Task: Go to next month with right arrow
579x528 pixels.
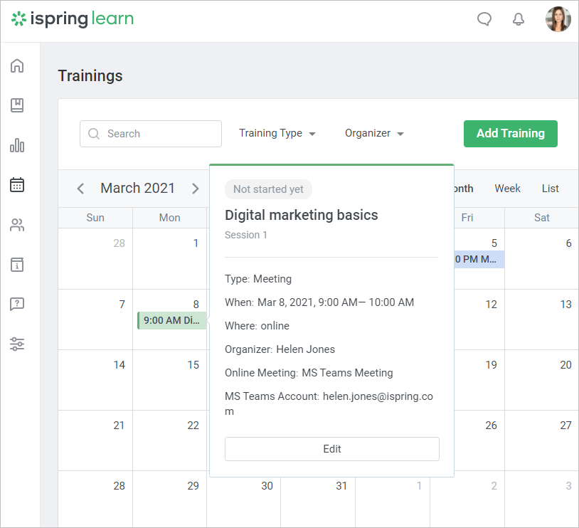Action: (x=196, y=189)
